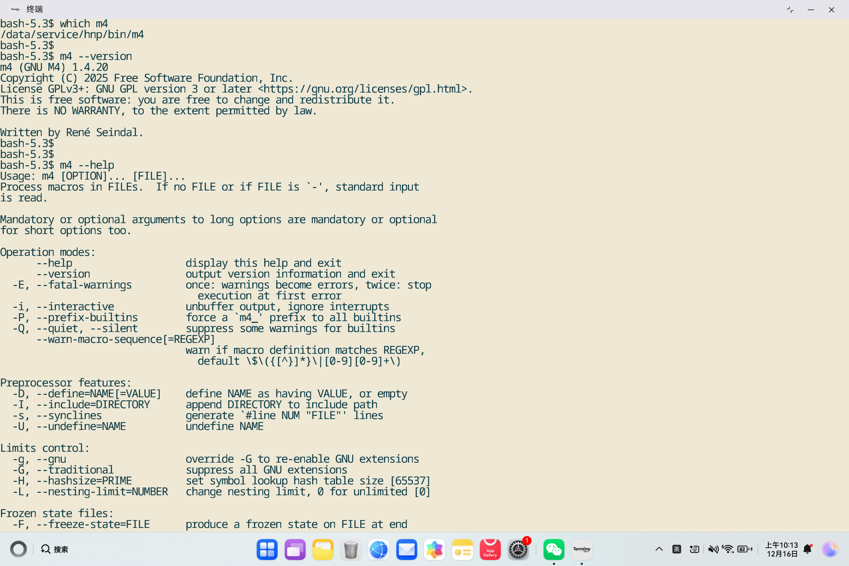Open the Mail app

pos(407,549)
